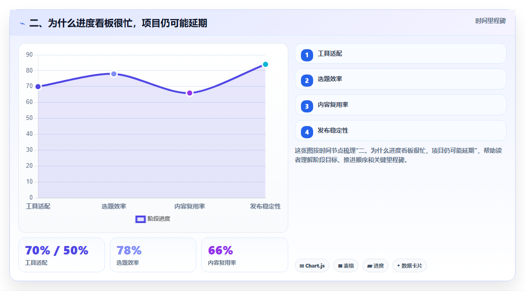Click the 70% / 50% stat card value
Viewport: 525px width, 291px height.
[x=57, y=251]
